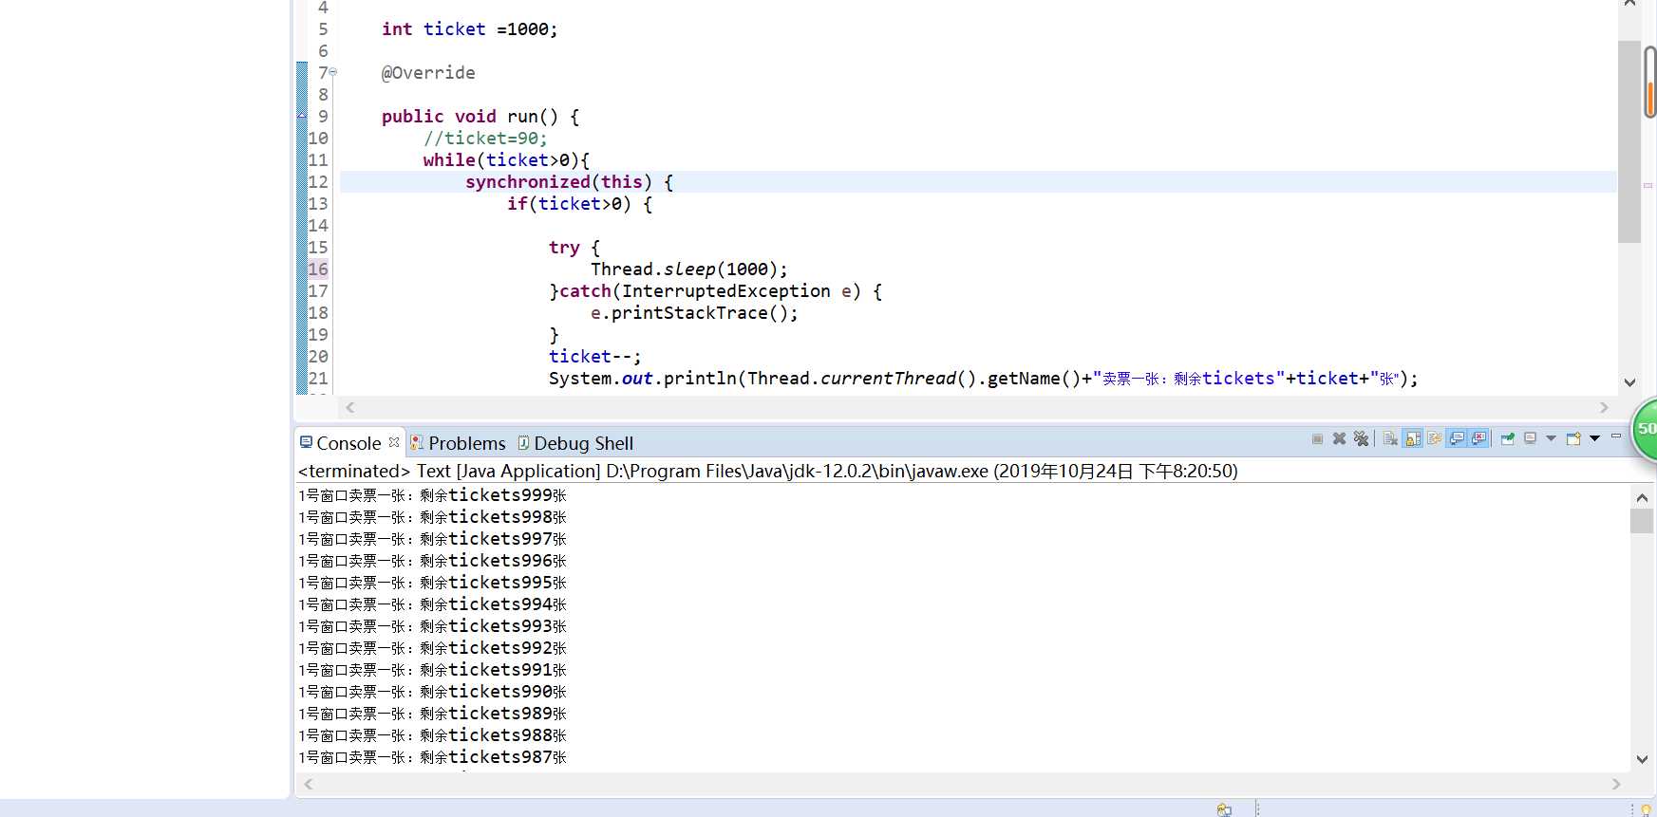Click the green circular 50 badge

[x=1645, y=429]
